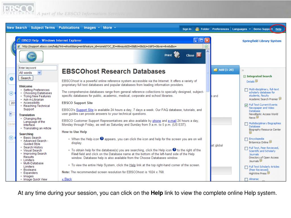Open Accessibility help topic
The width and height of the screenshot is (291, 218).
click(32, 103)
